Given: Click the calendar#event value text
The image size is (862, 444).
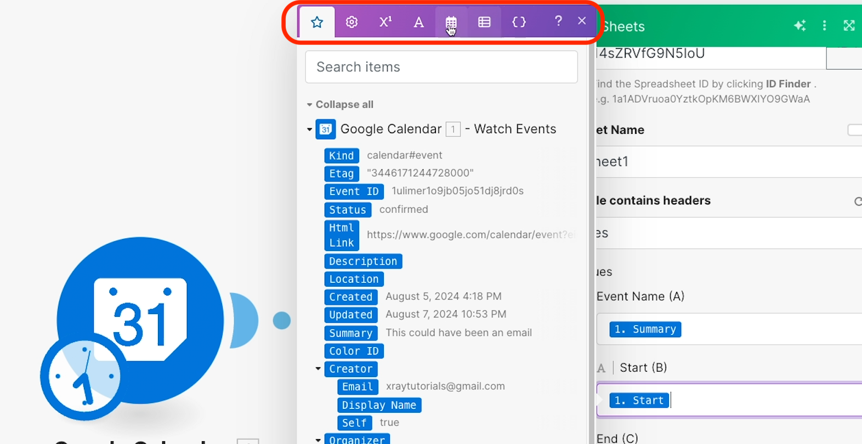Looking at the screenshot, I should click(405, 155).
